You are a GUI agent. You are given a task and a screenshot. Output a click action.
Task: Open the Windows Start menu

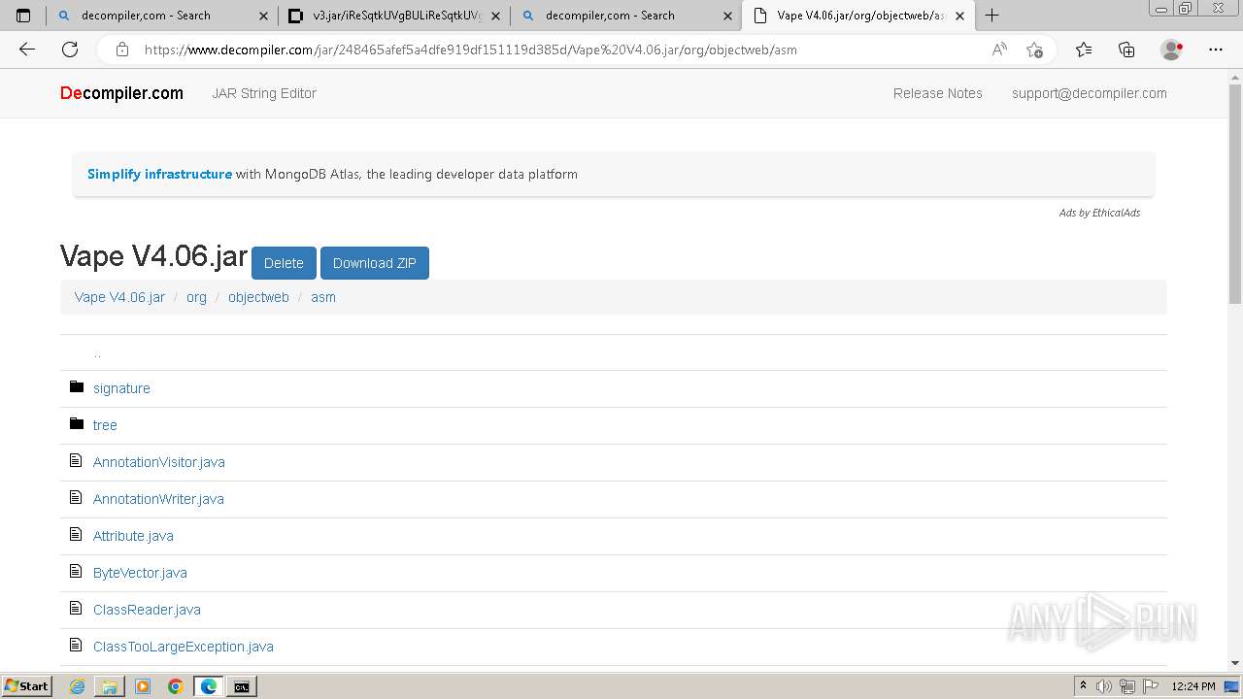coord(26,686)
